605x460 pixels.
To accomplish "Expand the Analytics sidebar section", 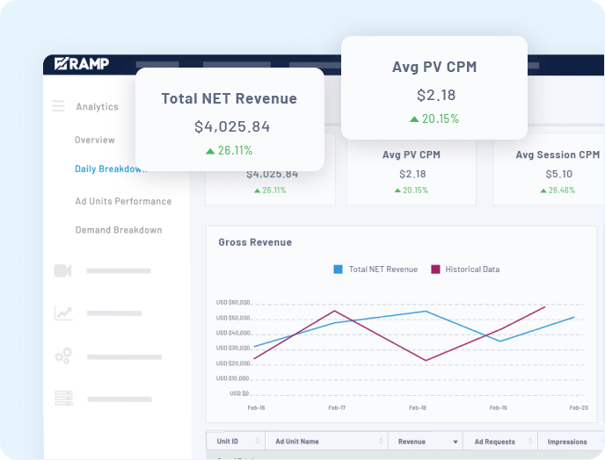I will click(x=97, y=106).
